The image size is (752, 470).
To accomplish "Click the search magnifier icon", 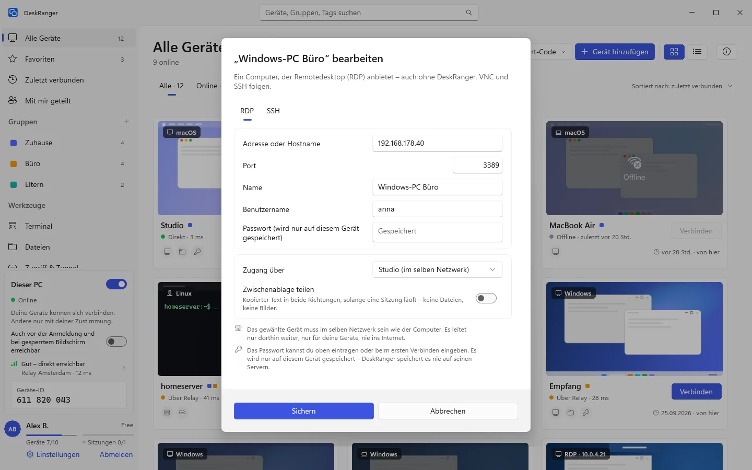I will (x=468, y=13).
